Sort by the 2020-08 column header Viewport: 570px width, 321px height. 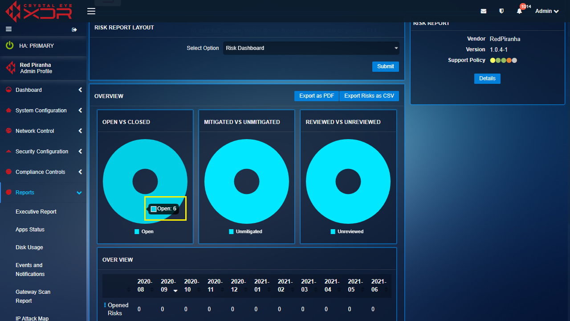coord(145,286)
